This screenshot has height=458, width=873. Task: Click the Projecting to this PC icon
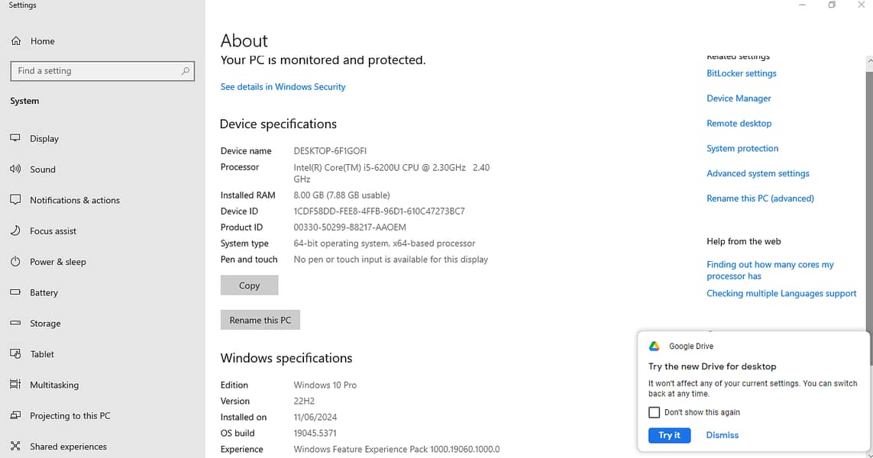(x=15, y=415)
